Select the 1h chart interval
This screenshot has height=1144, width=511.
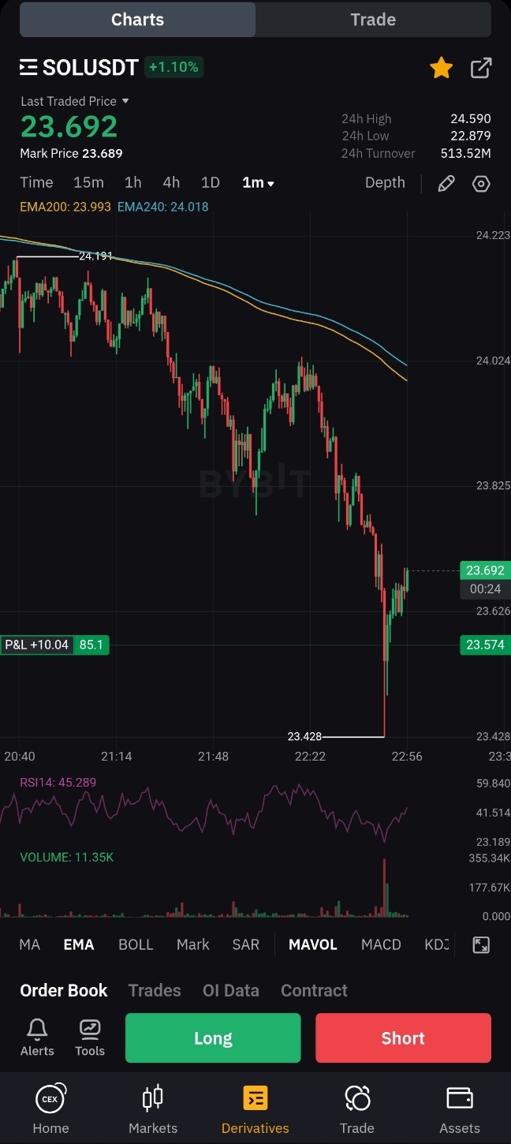[x=133, y=182]
